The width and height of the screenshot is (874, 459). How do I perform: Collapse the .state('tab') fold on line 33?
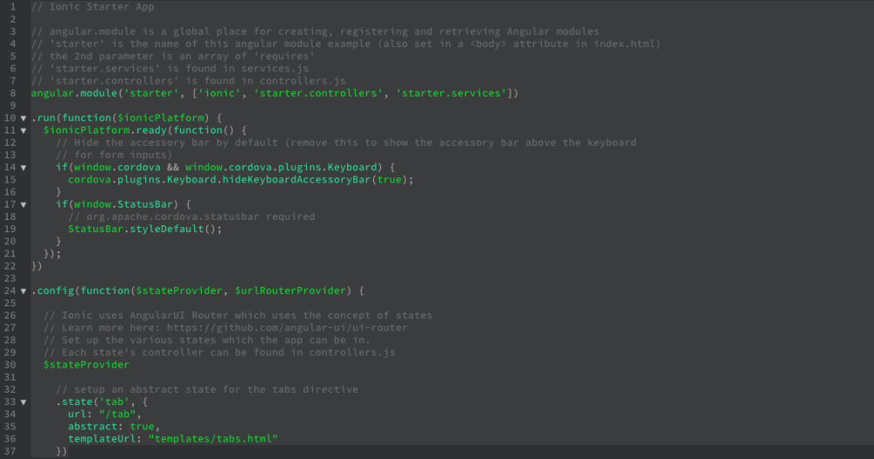24,401
